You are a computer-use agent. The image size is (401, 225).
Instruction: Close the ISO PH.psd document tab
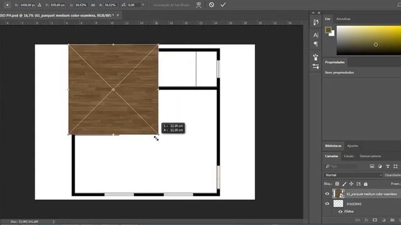[118, 15]
